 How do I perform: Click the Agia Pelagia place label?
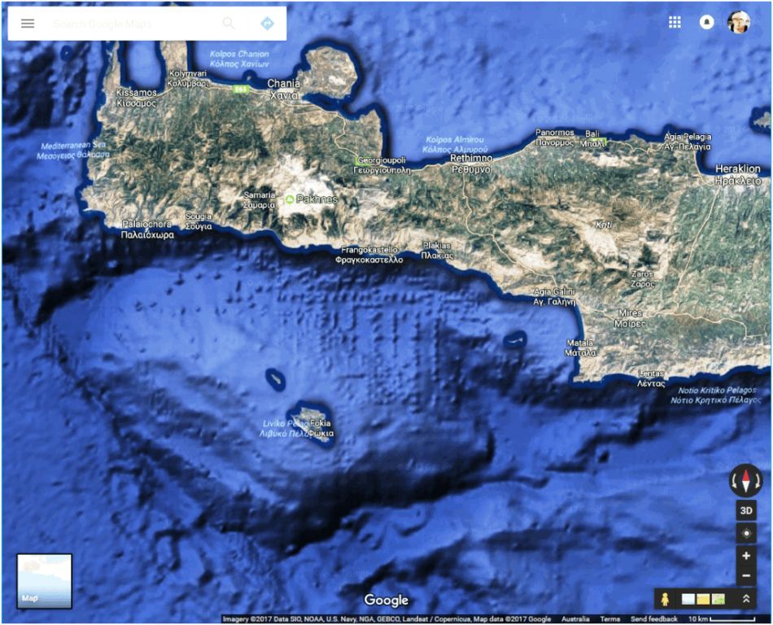[688, 142]
